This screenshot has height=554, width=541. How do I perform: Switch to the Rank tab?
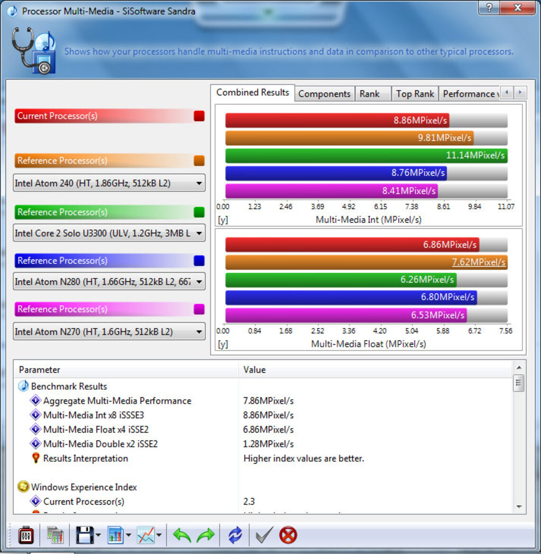tap(373, 94)
